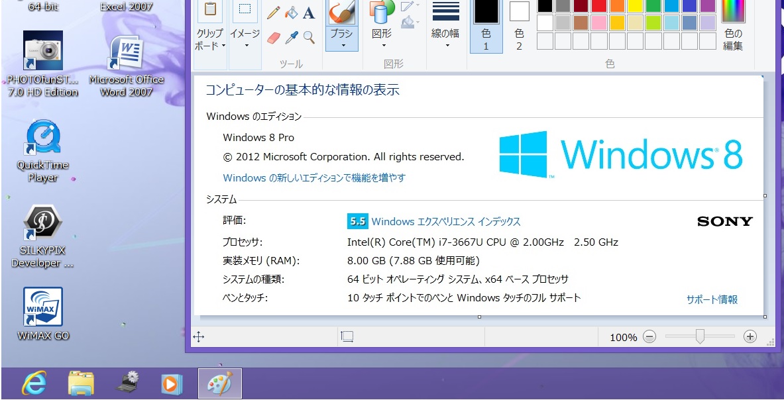Click the zoom slider thumb

[x=700, y=336]
